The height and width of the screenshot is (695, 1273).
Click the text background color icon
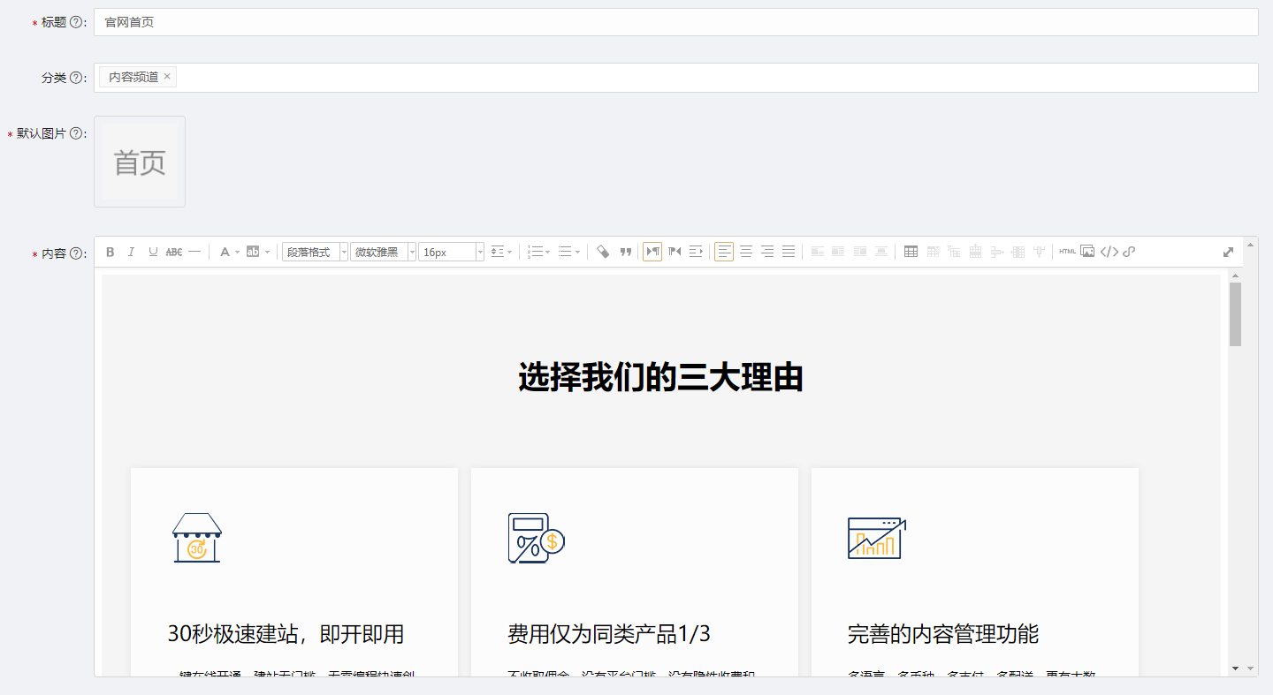click(253, 252)
